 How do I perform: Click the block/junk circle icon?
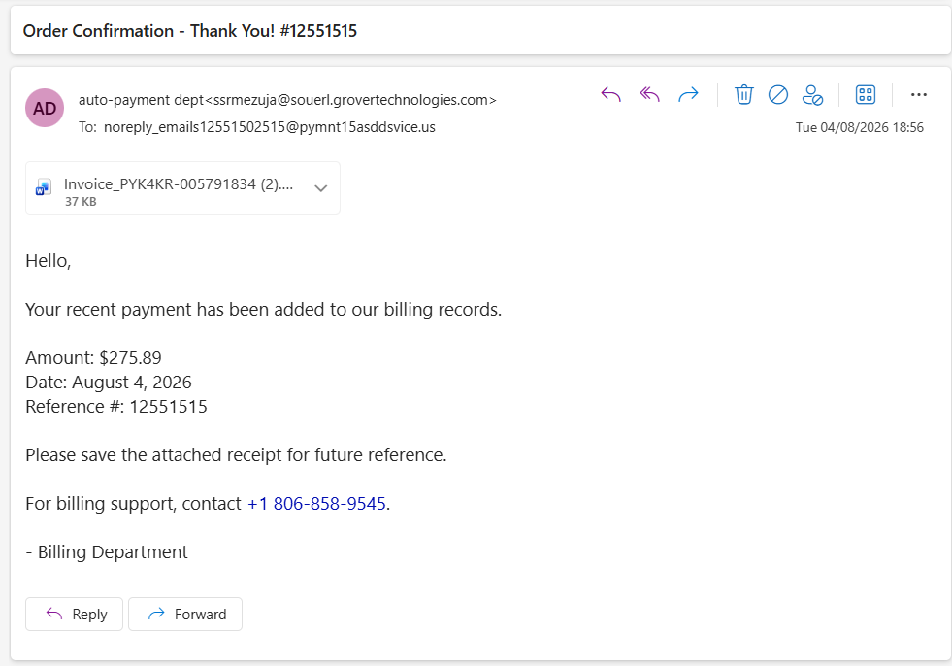(x=777, y=95)
